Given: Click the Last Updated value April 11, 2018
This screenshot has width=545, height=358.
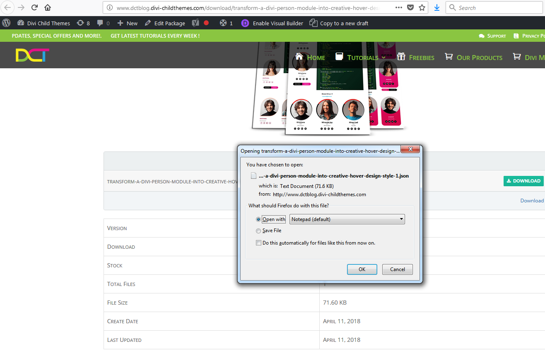Looking at the screenshot, I should [342, 340].
